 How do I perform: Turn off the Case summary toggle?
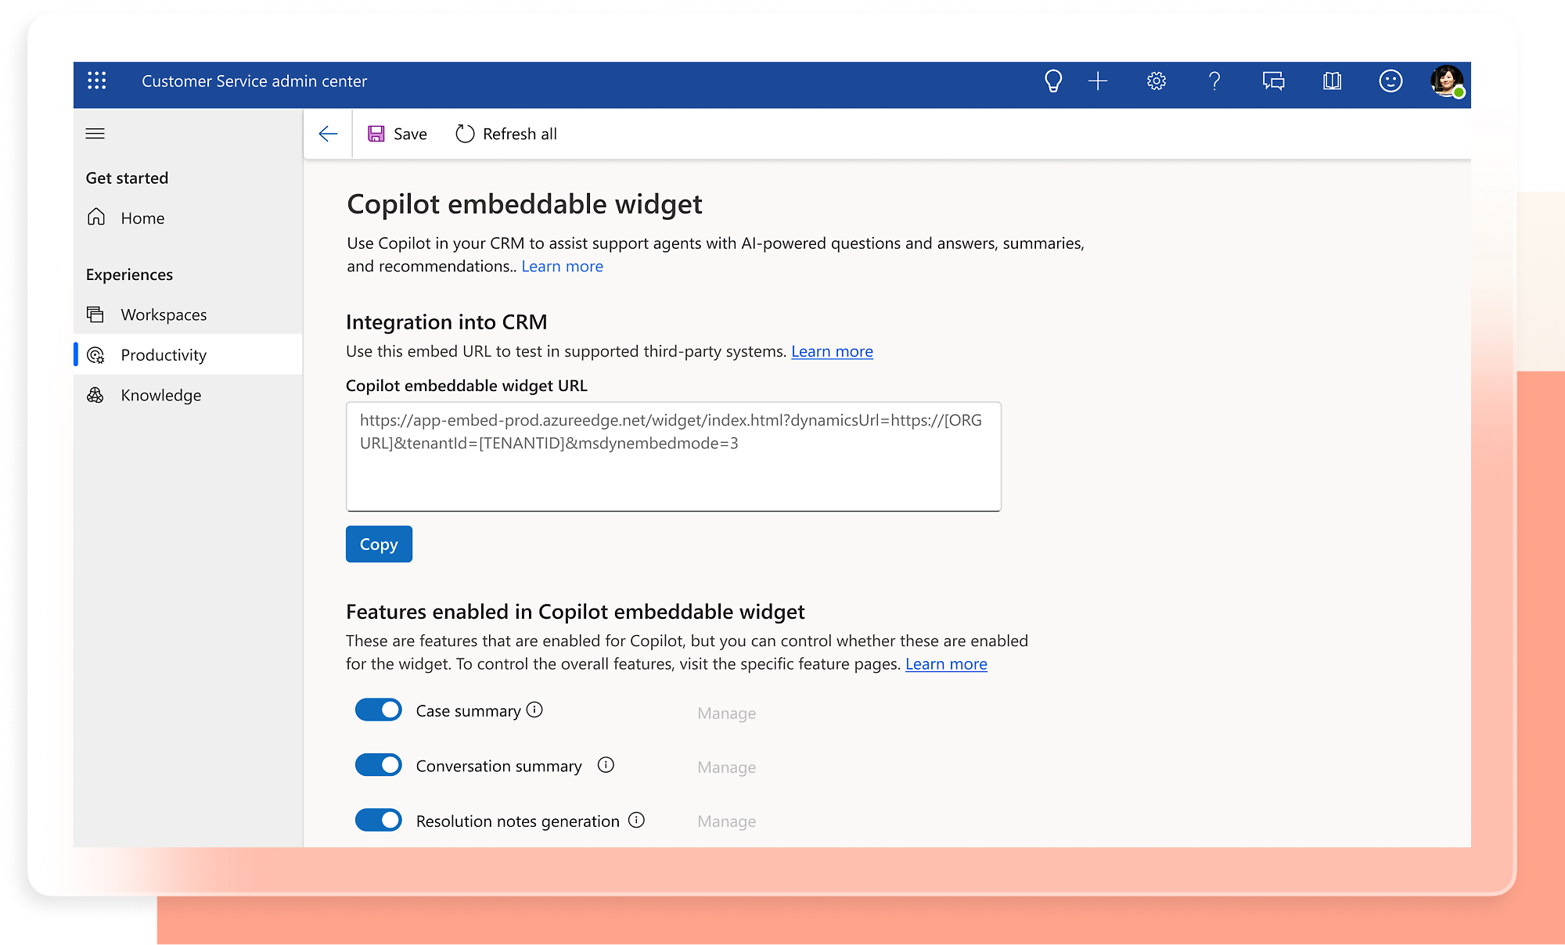379,710
